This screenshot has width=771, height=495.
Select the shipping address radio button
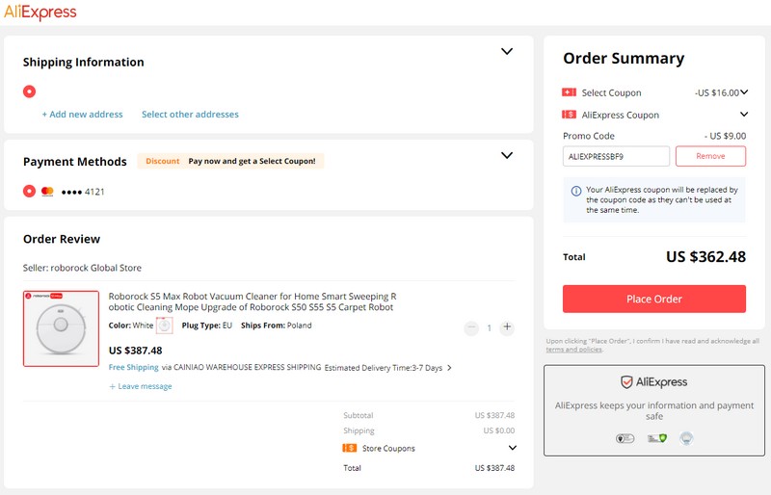click(x=30, y=91)
